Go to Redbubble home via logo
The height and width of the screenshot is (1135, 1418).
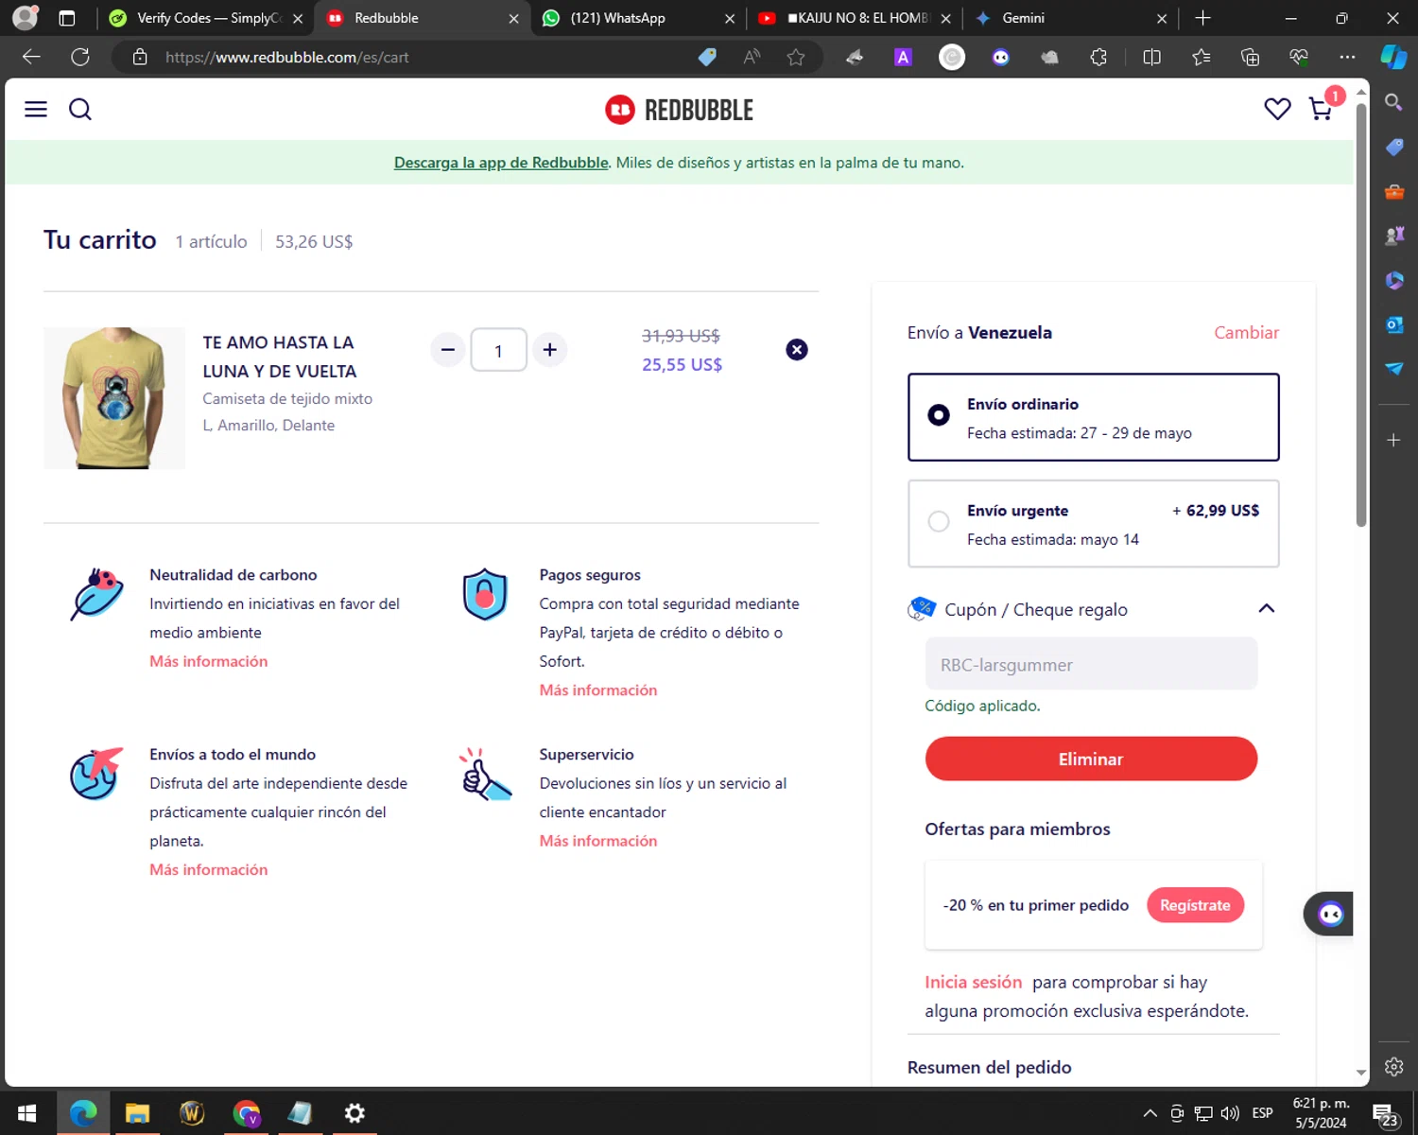point(679,110)
